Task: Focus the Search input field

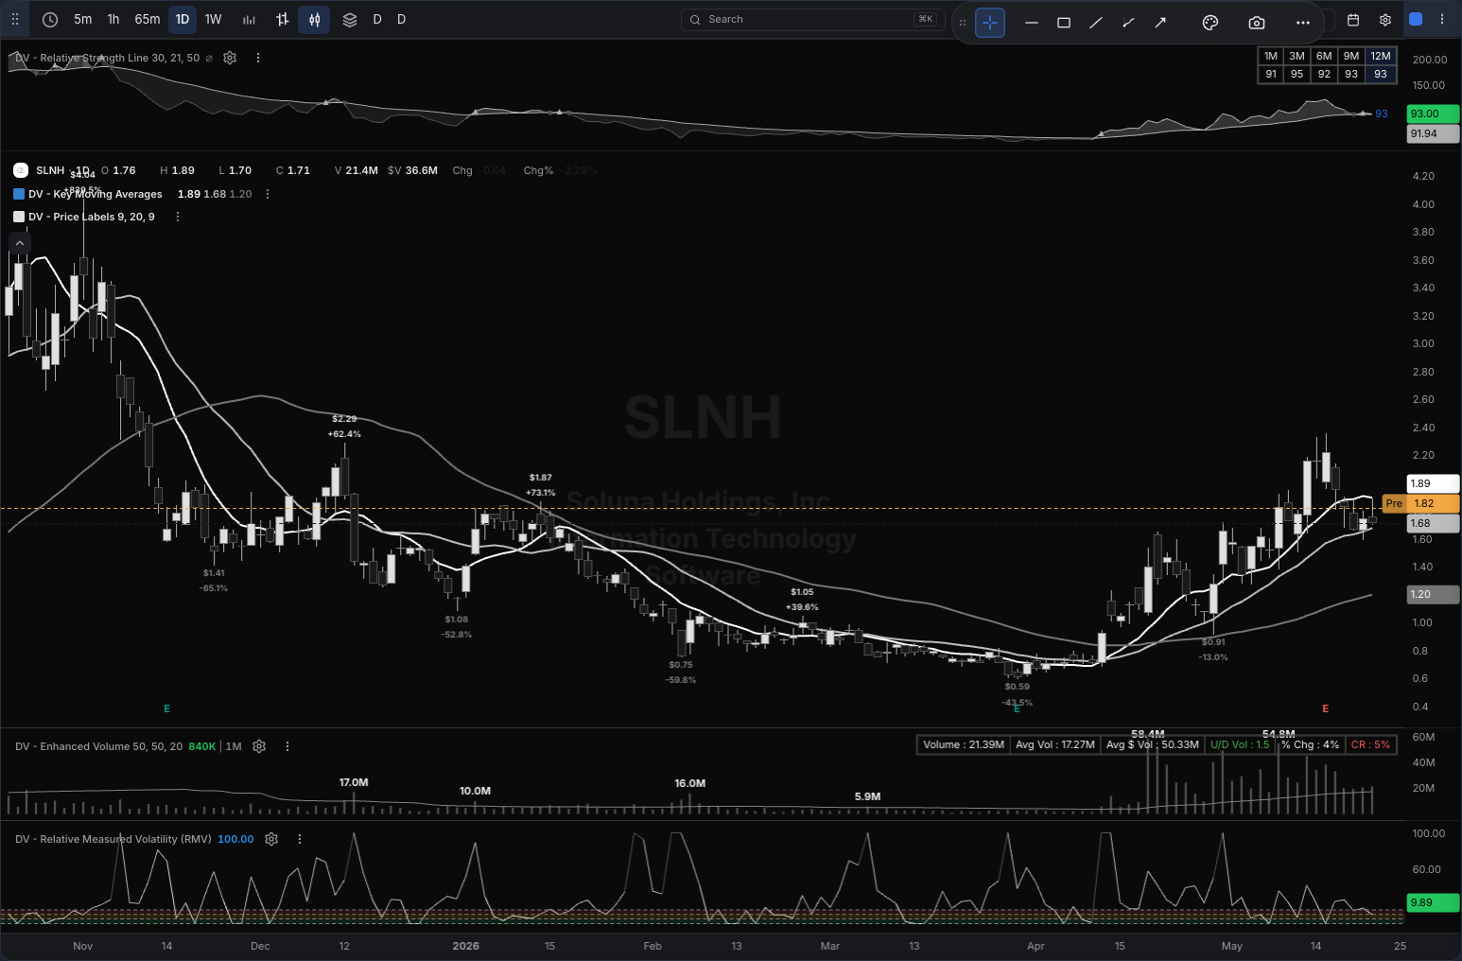Action: pos(812,19)
